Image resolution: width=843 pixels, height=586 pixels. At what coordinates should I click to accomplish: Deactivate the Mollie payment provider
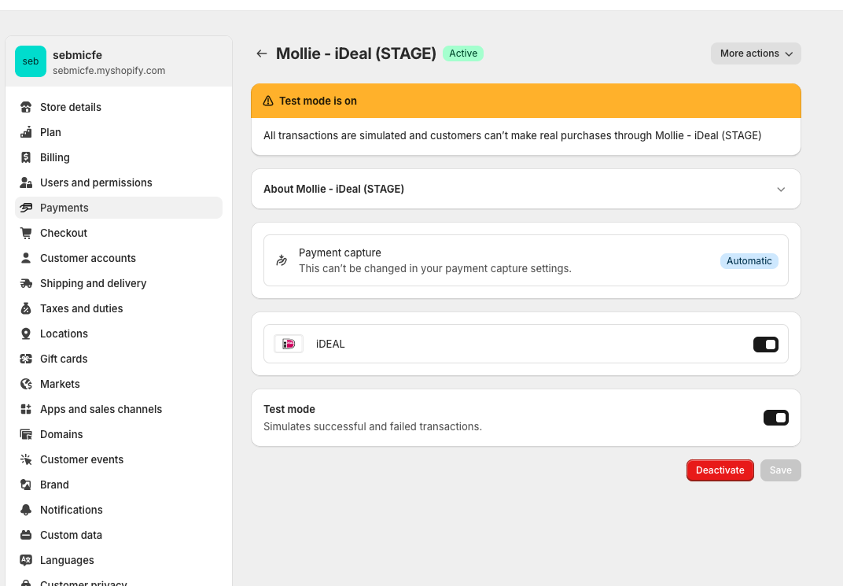tap(720, 470)
